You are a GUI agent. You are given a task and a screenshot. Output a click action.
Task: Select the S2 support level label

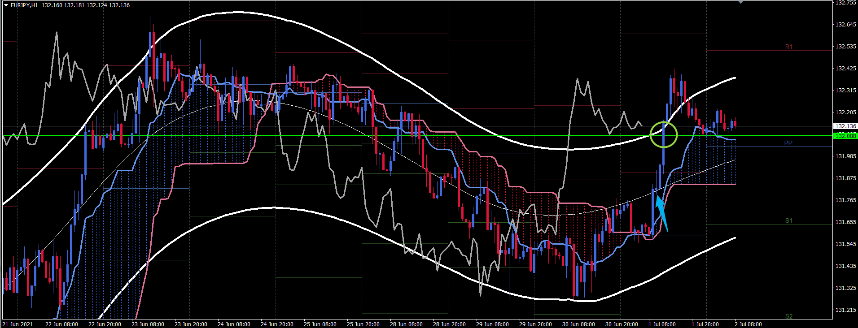tap(788, 316)
